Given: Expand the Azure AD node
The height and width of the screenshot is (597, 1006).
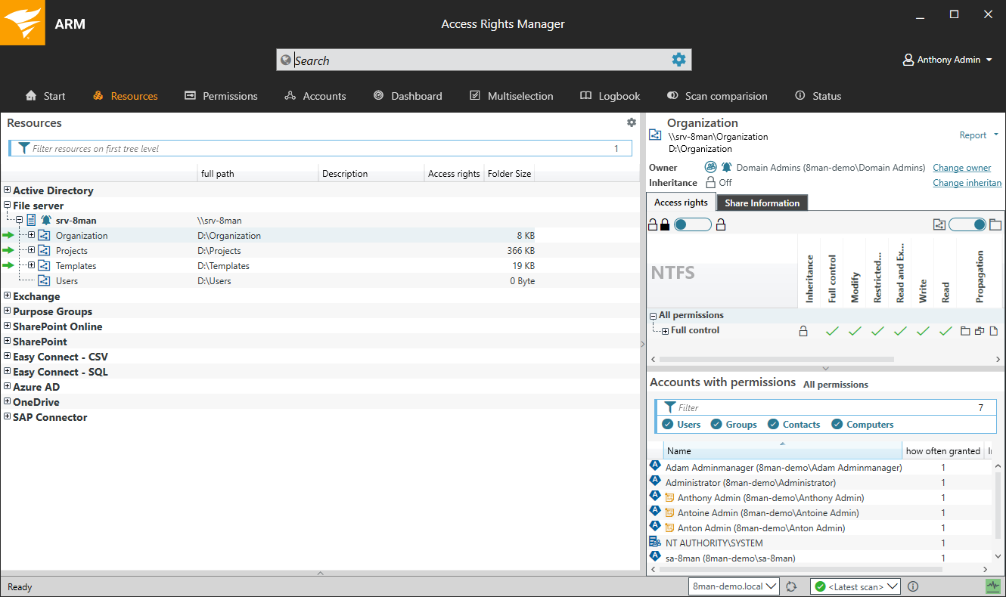Looking at the screenshot, I should tap(7, 387).
